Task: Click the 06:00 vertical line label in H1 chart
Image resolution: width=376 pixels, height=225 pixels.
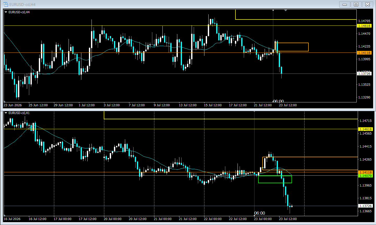Action: [x=260, y=213]
